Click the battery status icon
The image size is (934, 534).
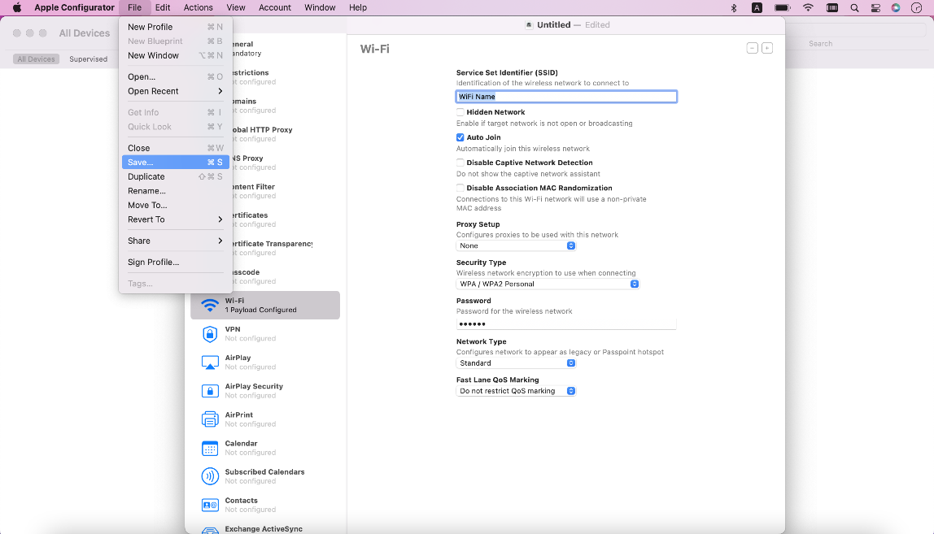click(782, 8)
